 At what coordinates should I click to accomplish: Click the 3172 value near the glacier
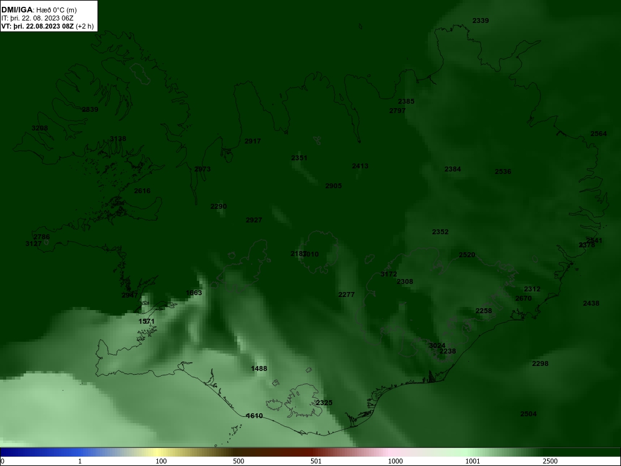(x=389, y=274)
